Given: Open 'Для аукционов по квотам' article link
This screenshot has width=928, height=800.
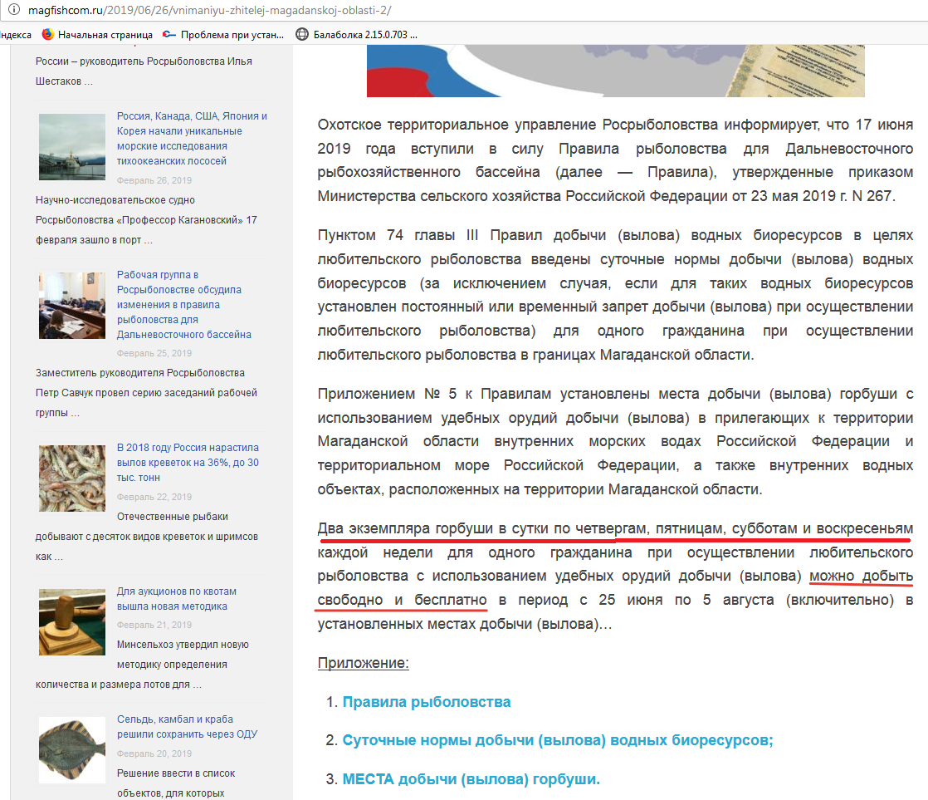Looking at the screenshot, I should click(x=176, y=599).
